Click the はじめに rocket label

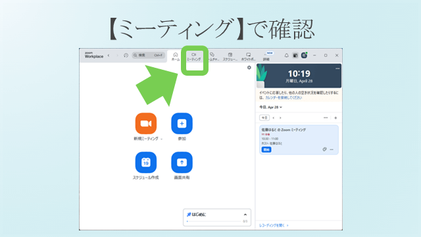pyautogui.click(x=196, y=215)
